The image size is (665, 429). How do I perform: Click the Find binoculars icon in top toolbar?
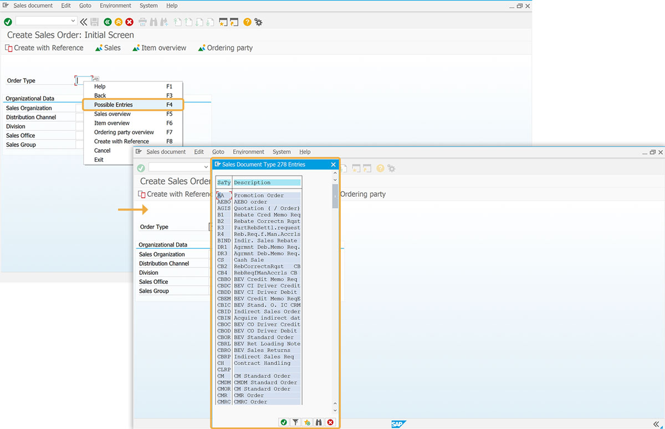[154, 22]
